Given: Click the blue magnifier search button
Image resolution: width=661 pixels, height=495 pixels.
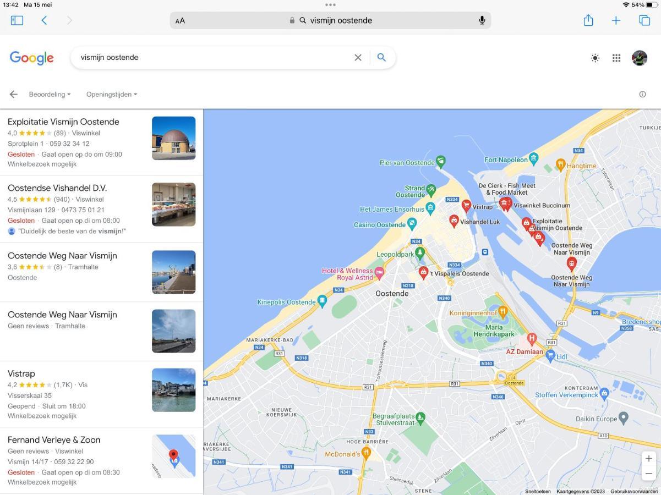Looking at the screenshot, I should tap(381, 57).
